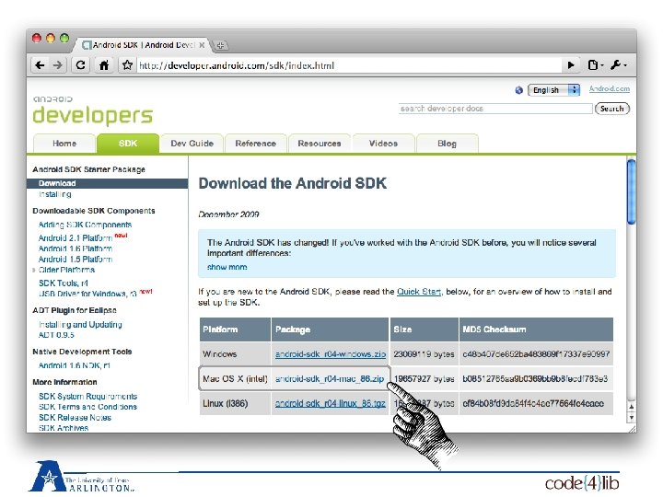This screenshot has width=663, height=497.
Task: Download android-sdk_r04-windows.zip
Action: 331,354
